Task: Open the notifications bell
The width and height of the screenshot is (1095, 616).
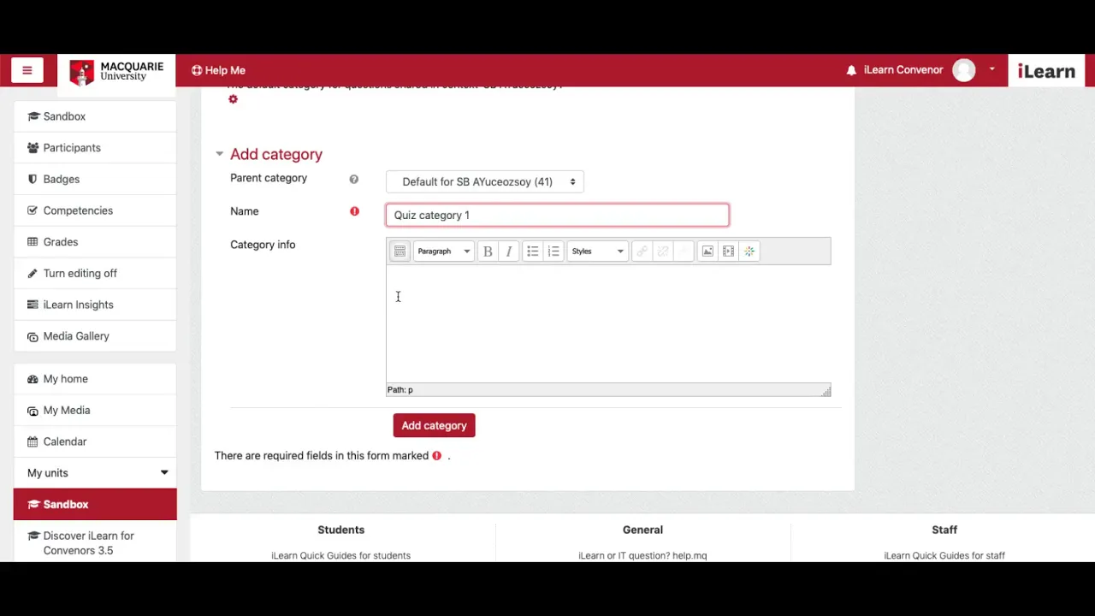Action: point(851,70)
